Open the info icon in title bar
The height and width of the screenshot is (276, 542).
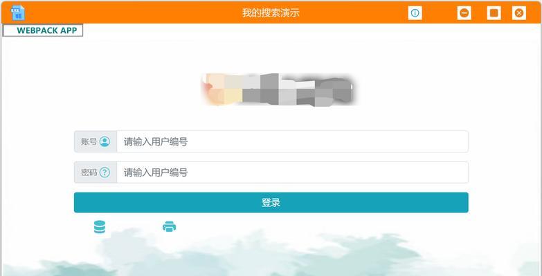pos(415,13)
